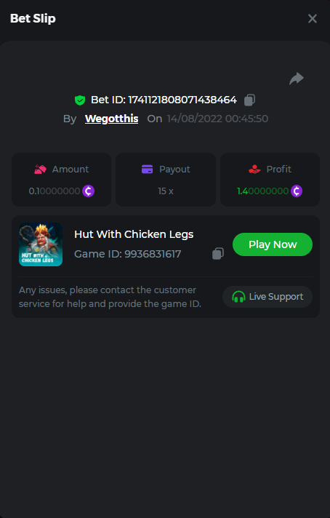Open Live Support chat
Screen dimensions: 330x518
click(267, 297)
